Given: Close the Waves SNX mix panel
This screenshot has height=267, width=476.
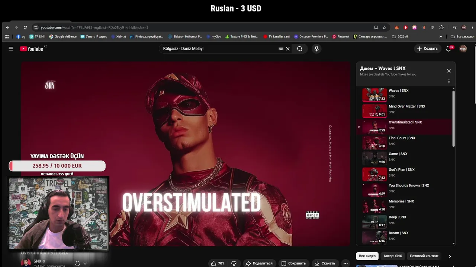Looking at the screenshot, I should point(449,70).
